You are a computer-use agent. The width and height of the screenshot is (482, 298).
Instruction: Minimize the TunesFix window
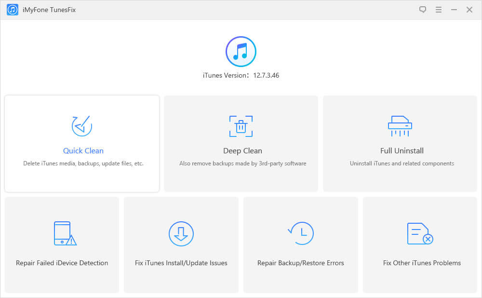tap(454, 10)
